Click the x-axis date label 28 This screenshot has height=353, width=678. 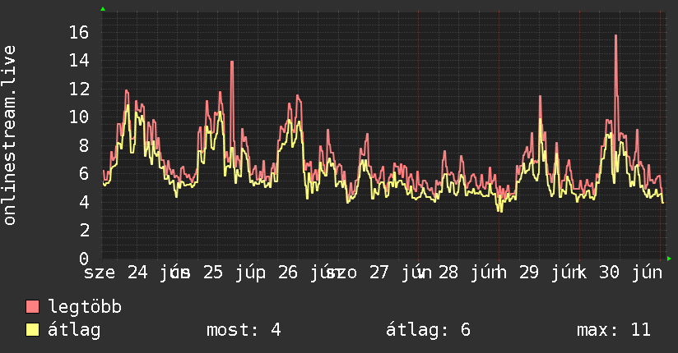(x=448, y=273)
